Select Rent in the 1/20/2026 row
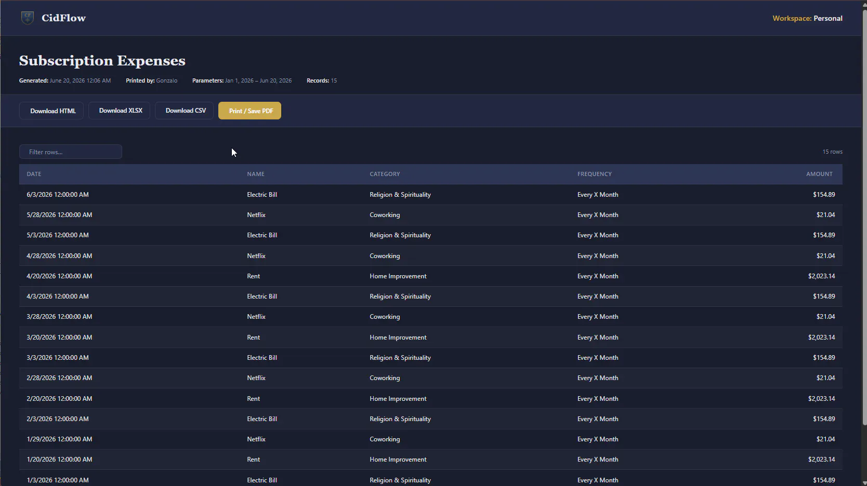The height and width of the screenshot is (486, 867). (x=253, y=460)
